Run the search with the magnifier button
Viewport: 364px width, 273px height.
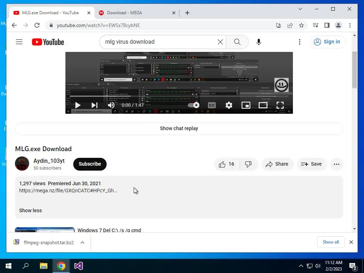(x=237, y=42)
